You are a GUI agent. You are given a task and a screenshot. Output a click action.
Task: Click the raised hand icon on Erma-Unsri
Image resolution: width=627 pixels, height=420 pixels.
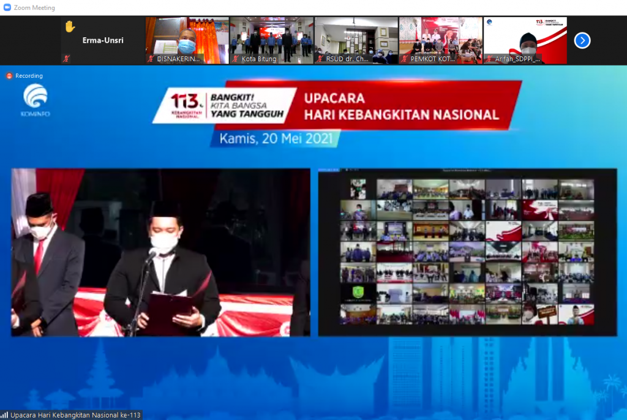(x=70, y=26)
